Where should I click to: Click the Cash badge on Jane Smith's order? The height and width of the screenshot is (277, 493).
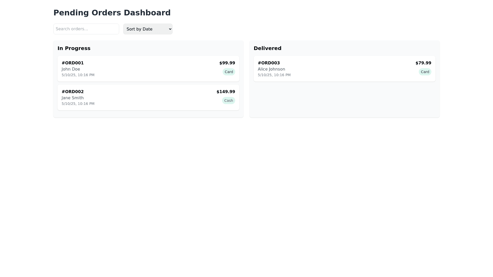coord(228,101)
